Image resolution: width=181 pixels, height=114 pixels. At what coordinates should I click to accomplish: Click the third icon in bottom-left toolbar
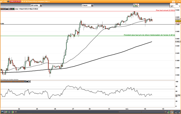9,112
